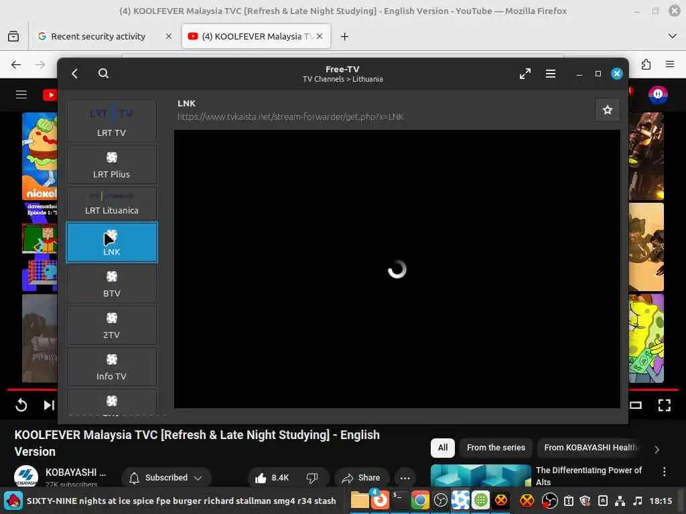Select From KOBAYASHI Health chip

tap(591, 448)
